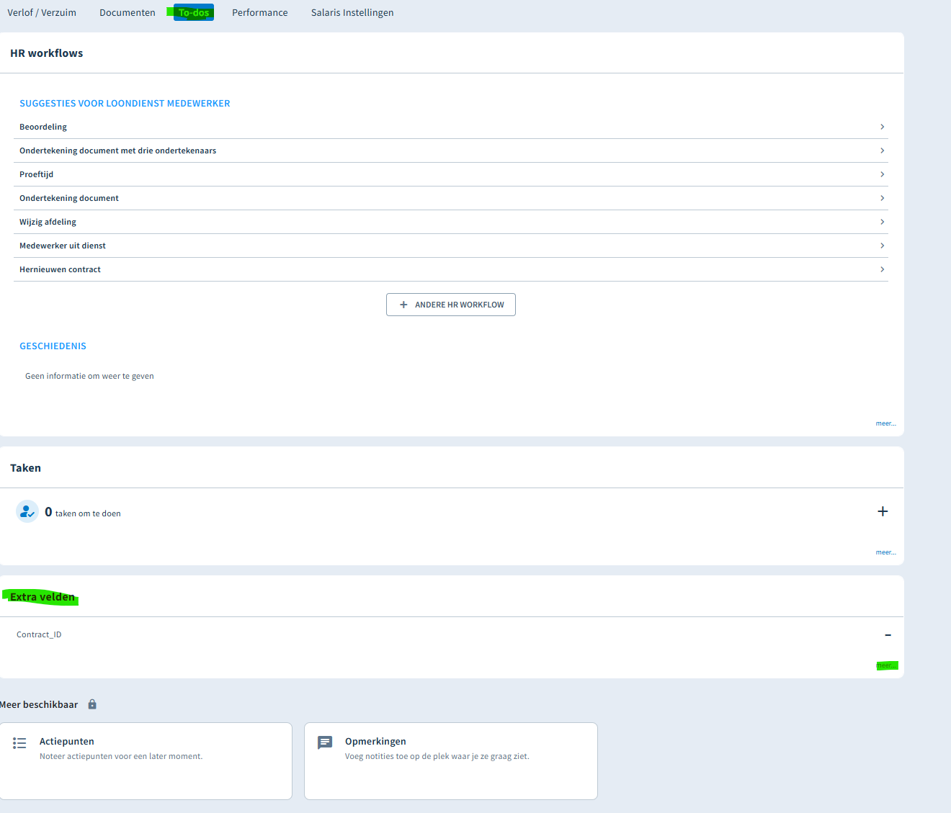Select the Medewerker uit dienst workflow

click(x=451, y=246)
